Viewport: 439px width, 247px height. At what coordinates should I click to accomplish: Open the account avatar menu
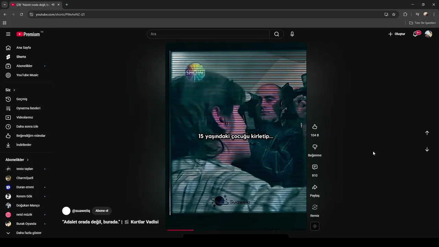tap(428, 34)
